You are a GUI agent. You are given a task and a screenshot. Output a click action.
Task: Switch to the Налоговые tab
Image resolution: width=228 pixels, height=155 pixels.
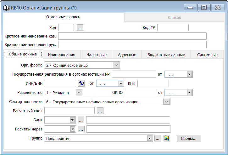pos(96,55)
